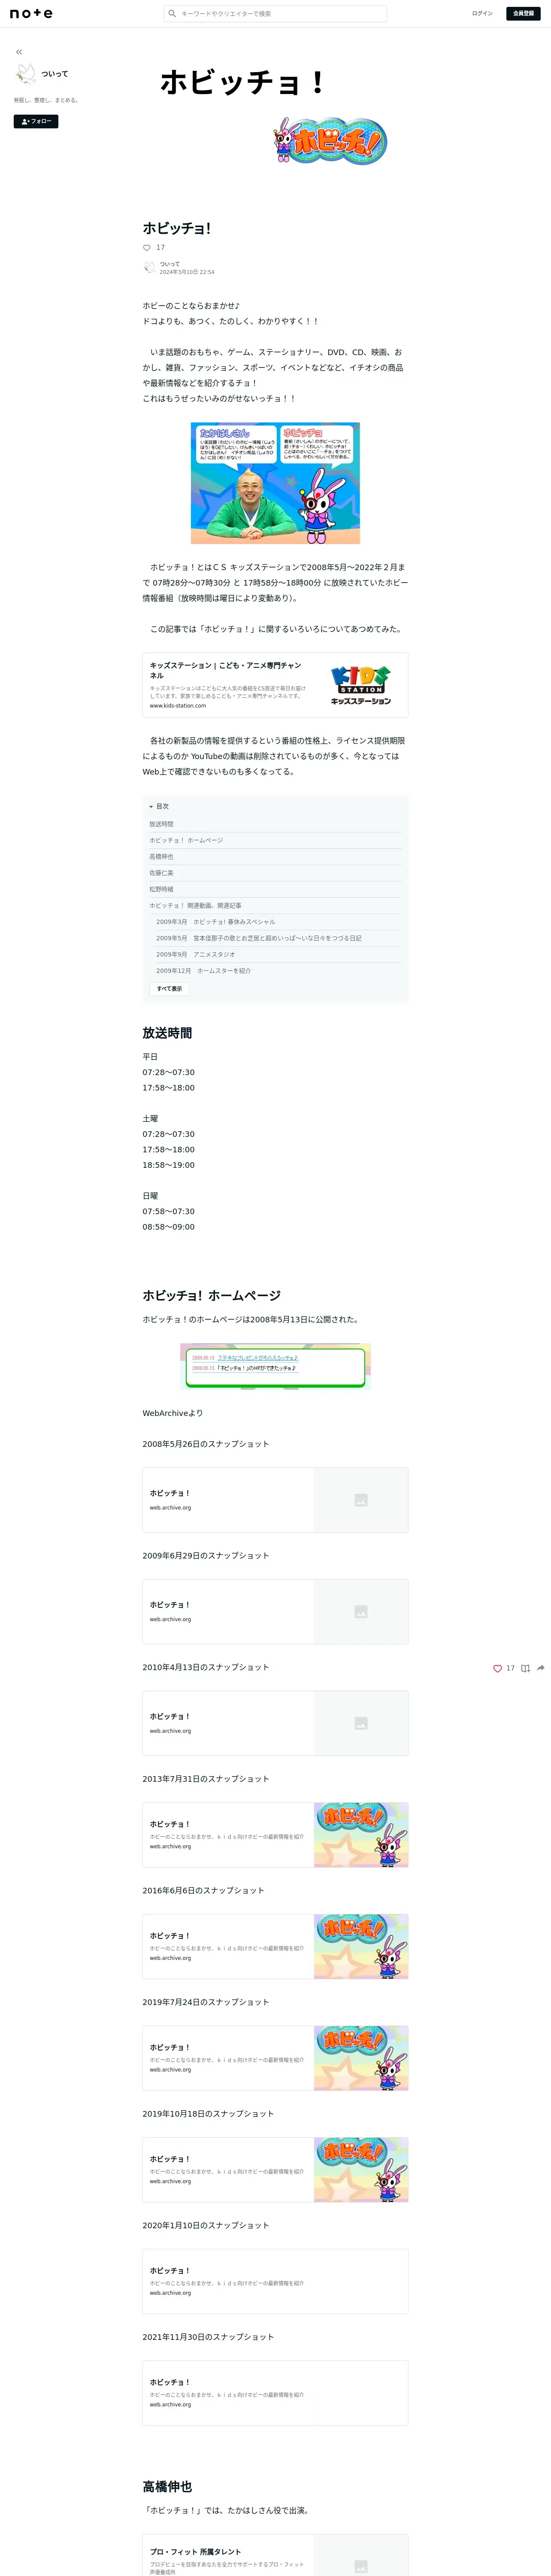This screenshot has height=2576, width=551.
Task: Open the 2010年4月13日 snapshot card
Action: click(275, 1723)
